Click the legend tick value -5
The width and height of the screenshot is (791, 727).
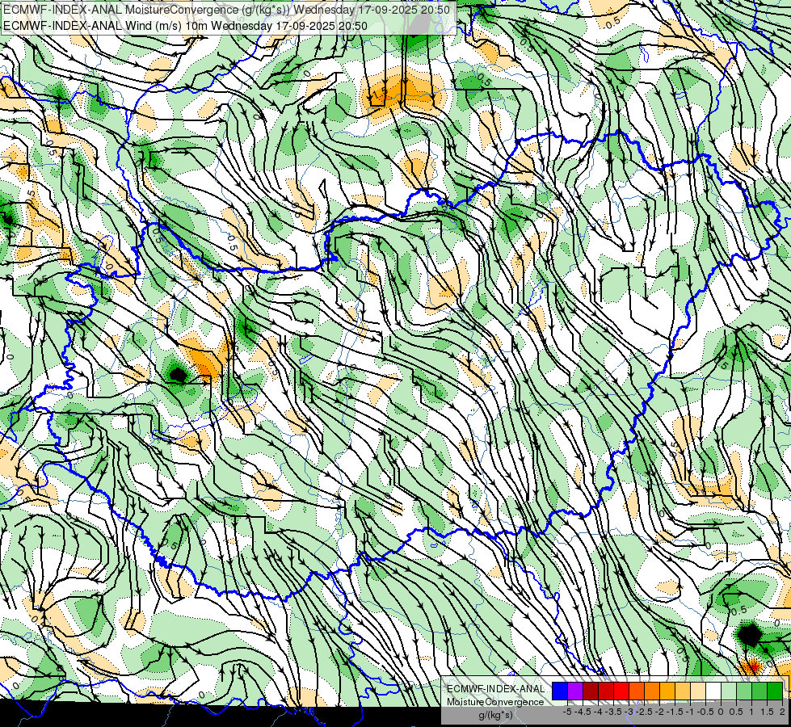coord(567,712)
